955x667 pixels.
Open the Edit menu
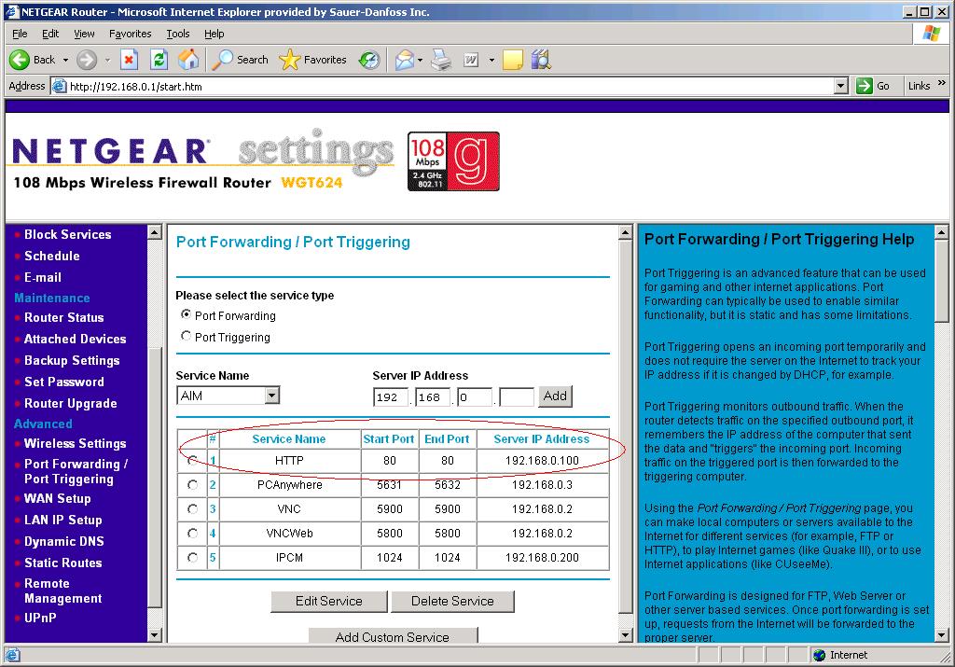50,34
